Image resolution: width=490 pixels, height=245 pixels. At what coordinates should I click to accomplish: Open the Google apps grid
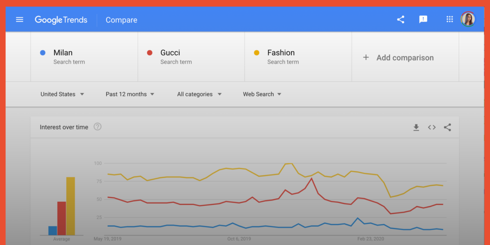click(449, 20)
